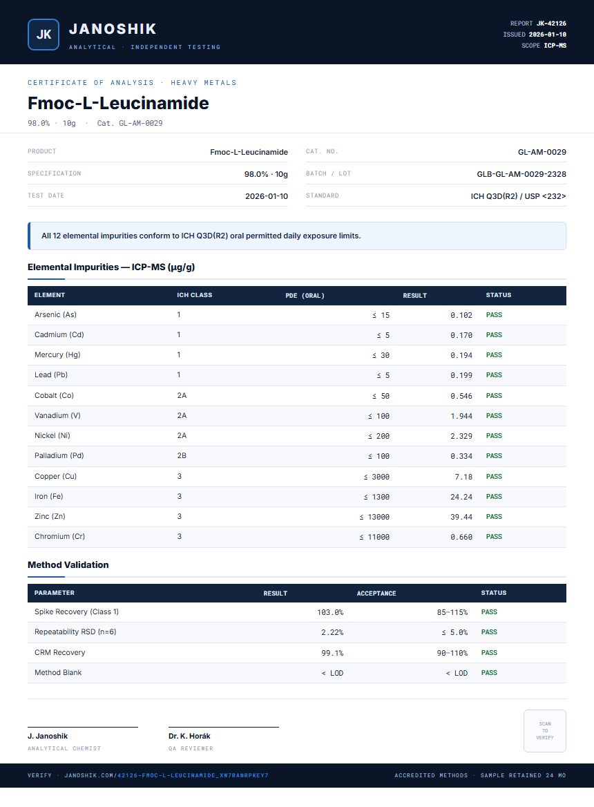Click the ACCEPTANCE column header
Screen dimensions: 594x807
pos(376,594)
